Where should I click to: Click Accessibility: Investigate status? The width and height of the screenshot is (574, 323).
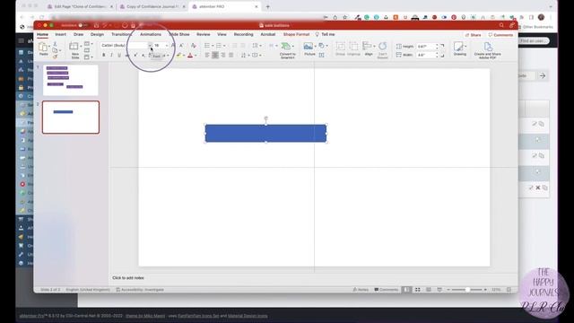[140, 290]
